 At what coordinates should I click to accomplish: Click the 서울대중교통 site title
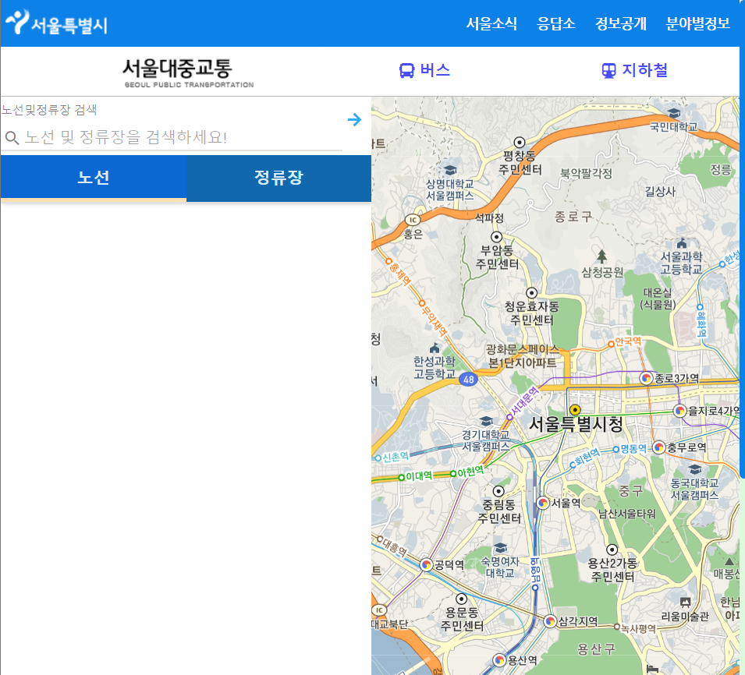point(188,72)
